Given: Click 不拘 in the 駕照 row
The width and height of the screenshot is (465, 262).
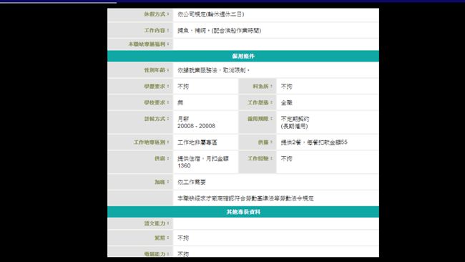Looking at the screenshot, I should click(x=183, y=238).
